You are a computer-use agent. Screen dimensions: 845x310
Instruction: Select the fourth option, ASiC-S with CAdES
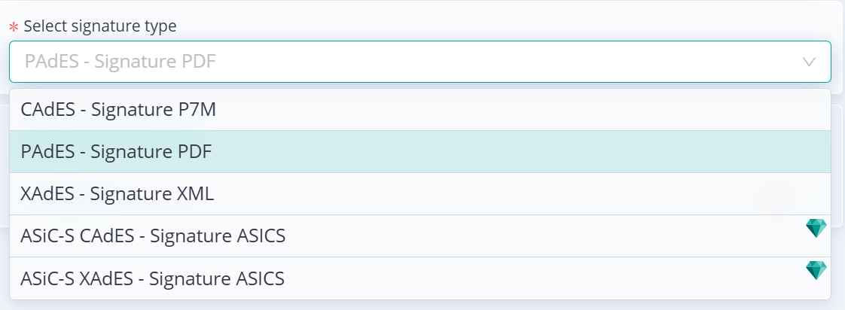point(419,236)
